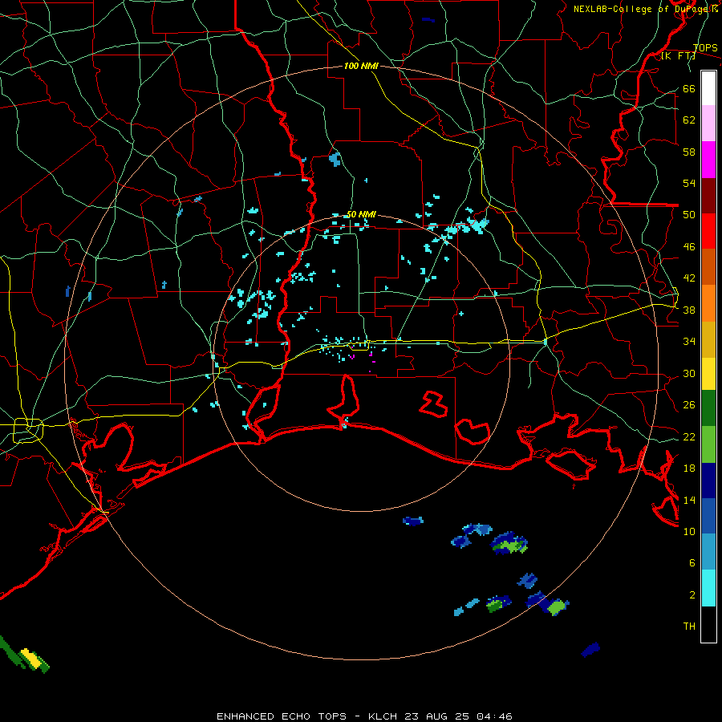Click the dark orange legend swatch
The image size is (722, 722).
tap(708, 267)
